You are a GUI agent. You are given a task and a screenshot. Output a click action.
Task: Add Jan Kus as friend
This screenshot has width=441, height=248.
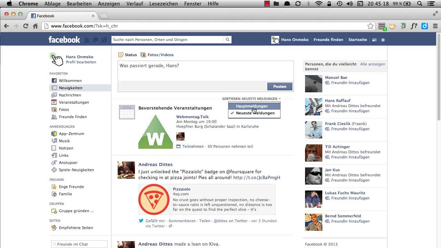[347, 180]
